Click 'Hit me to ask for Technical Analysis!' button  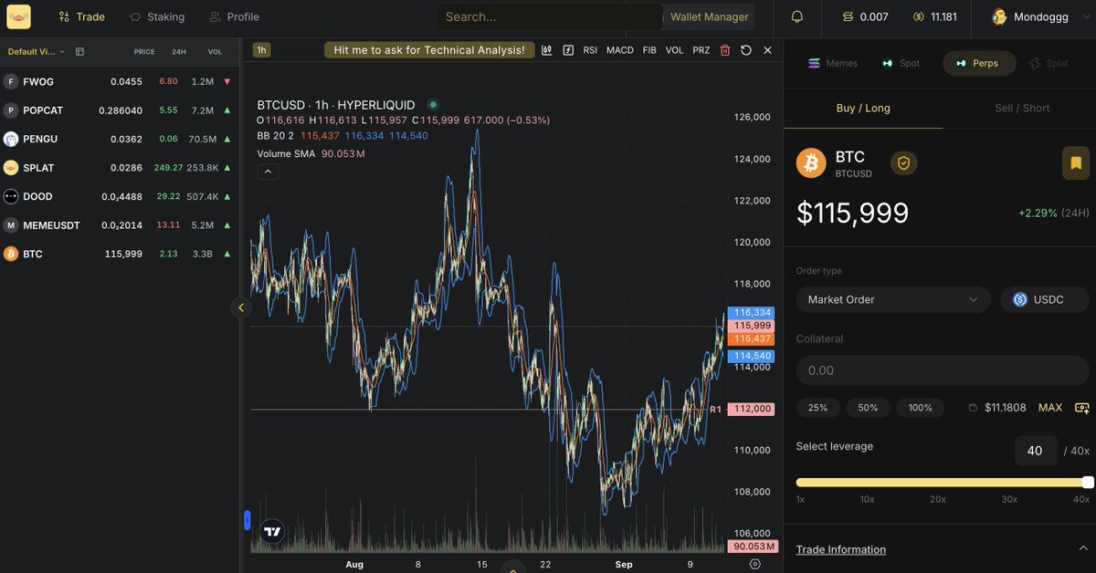[429, 50]
